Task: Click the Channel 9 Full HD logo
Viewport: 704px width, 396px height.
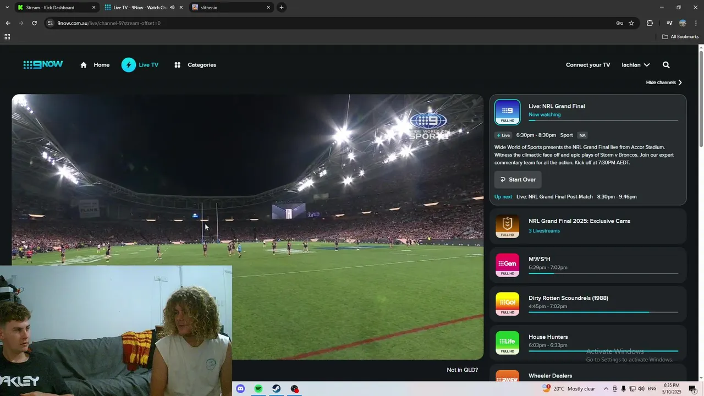Action: (x=507, y=112)
